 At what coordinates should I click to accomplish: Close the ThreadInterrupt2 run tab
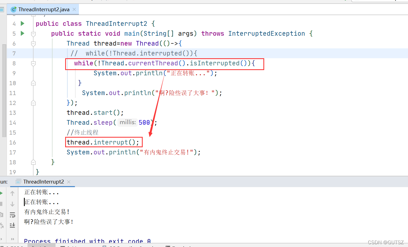pyautogui.click(x=69, y=182)
